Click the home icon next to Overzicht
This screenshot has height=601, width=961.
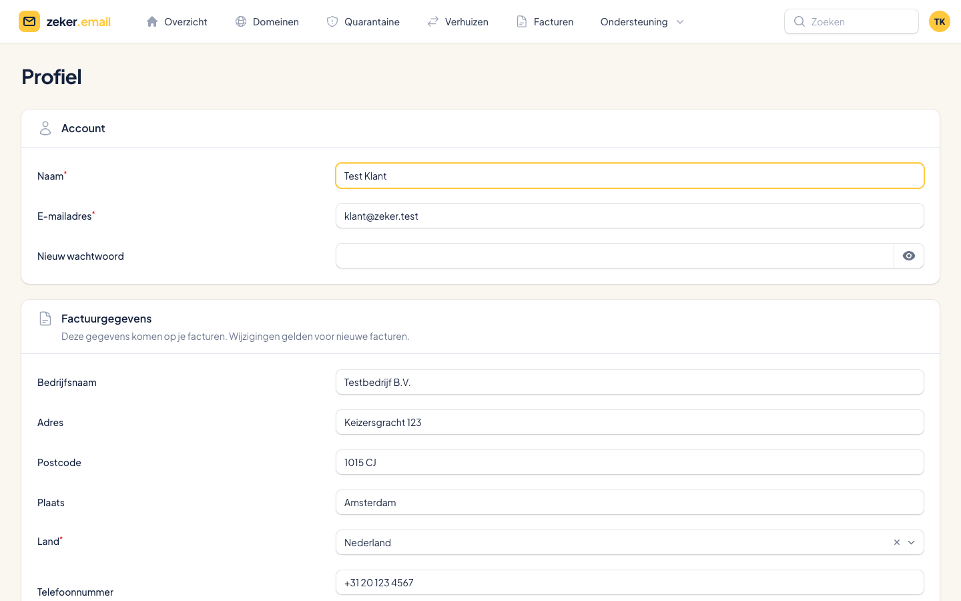pyautogui.click(x=152, y=21)
